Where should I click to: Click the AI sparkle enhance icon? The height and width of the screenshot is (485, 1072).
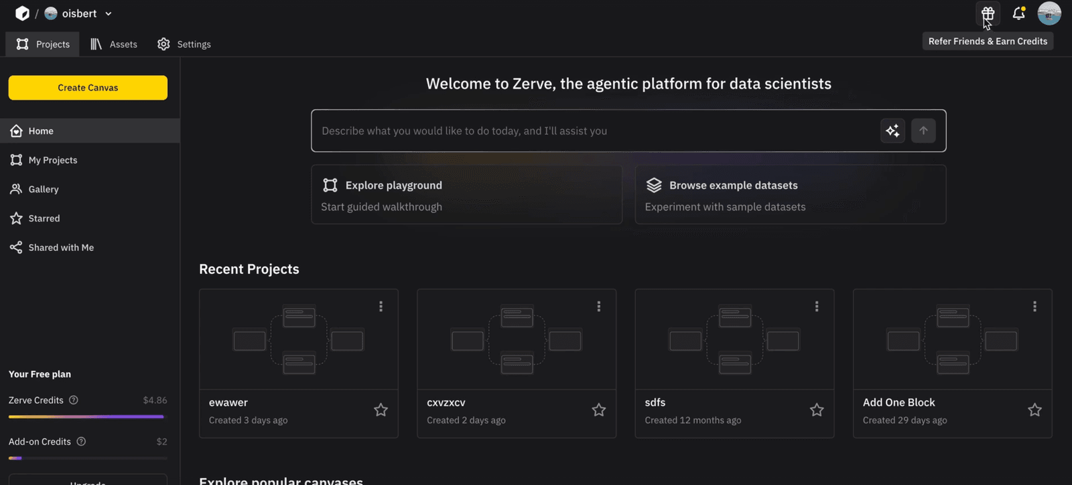coord(892,131)
